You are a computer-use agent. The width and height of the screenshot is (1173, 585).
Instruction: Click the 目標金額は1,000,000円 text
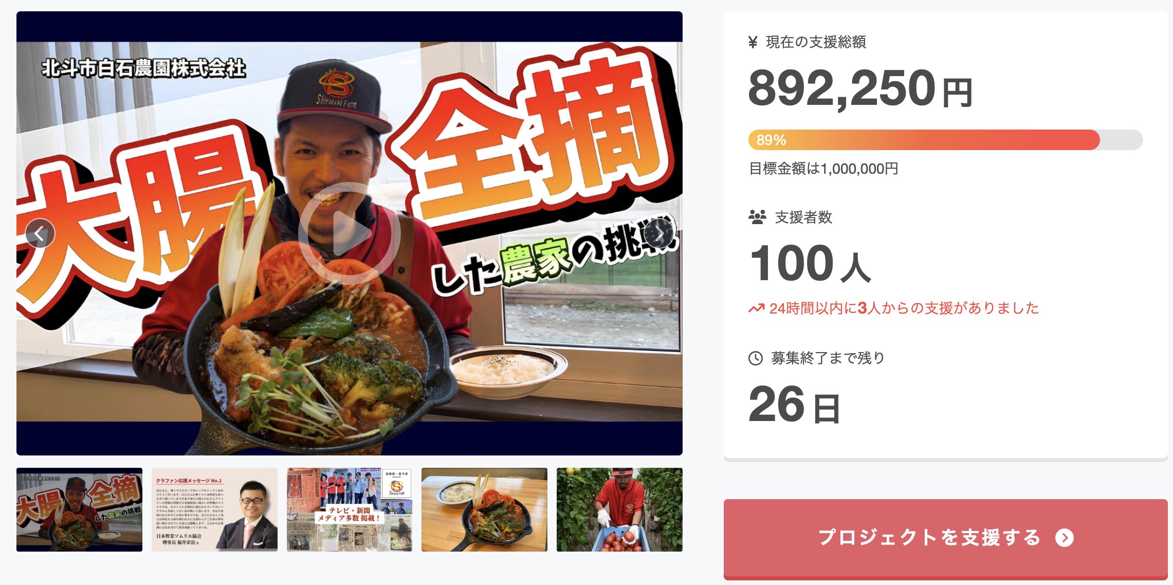pos(823,169)
